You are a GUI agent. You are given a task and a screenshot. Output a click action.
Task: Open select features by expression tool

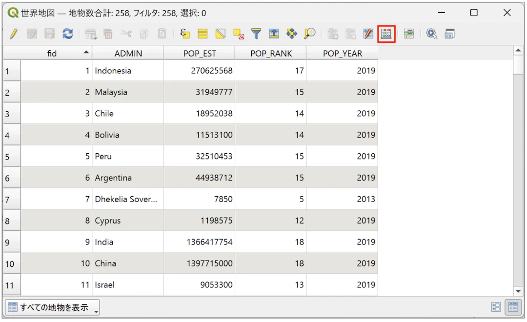coord(185,34)
